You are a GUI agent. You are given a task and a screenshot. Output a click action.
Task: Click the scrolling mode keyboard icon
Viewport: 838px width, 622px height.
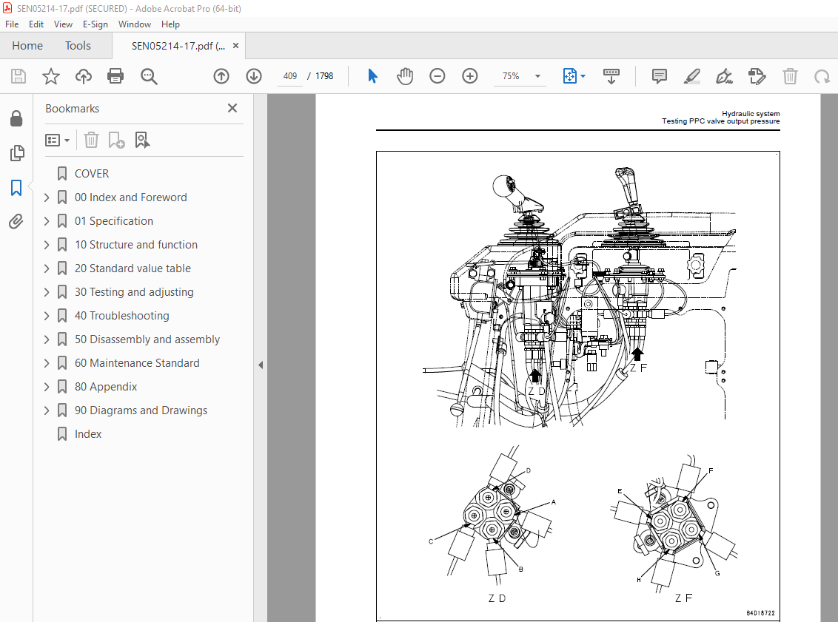tap(611, 76)
